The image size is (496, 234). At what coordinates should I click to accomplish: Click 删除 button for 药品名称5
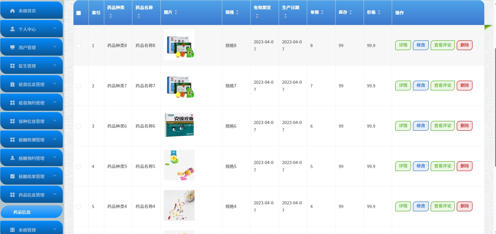coord(464,166)
